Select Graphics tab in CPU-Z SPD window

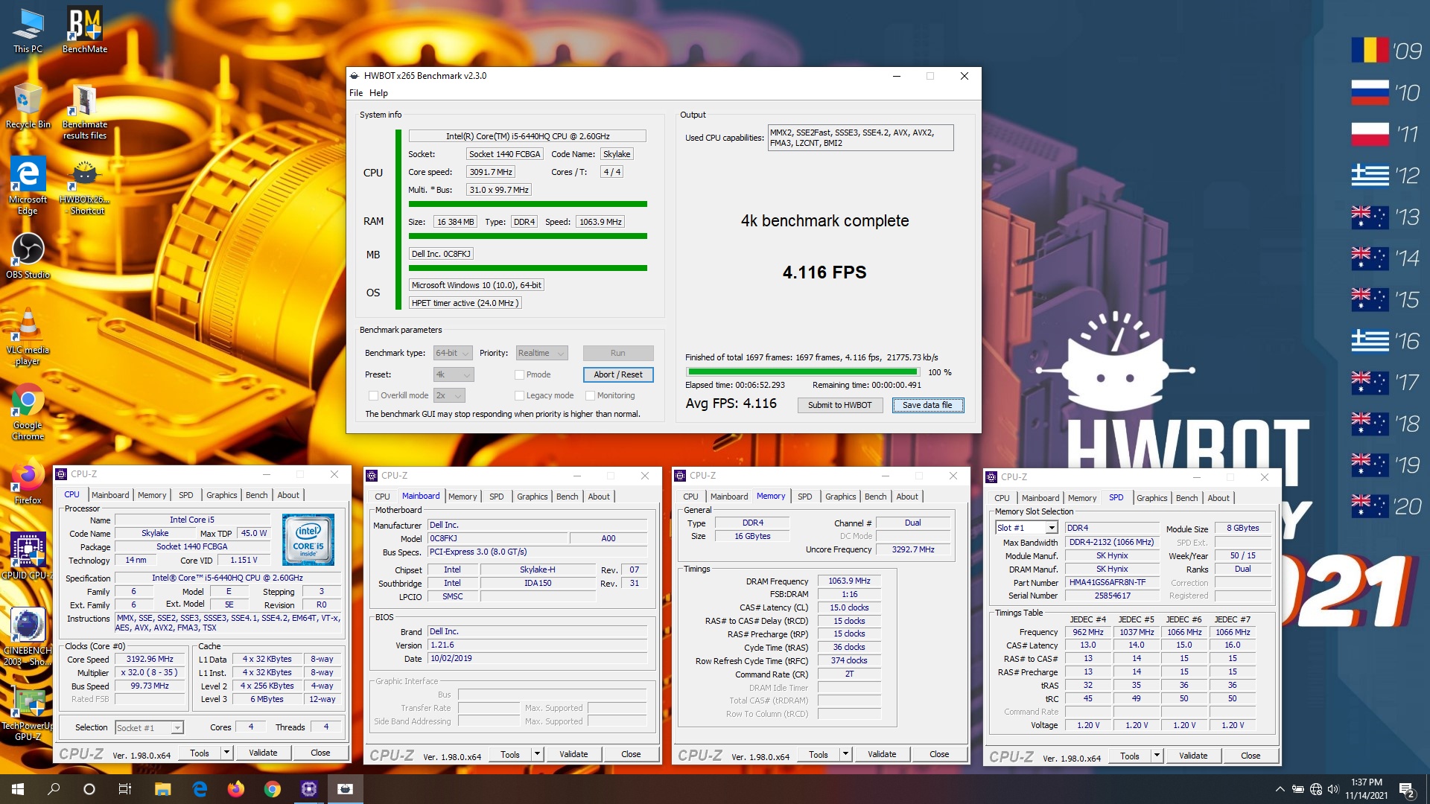coord(1151,498)
